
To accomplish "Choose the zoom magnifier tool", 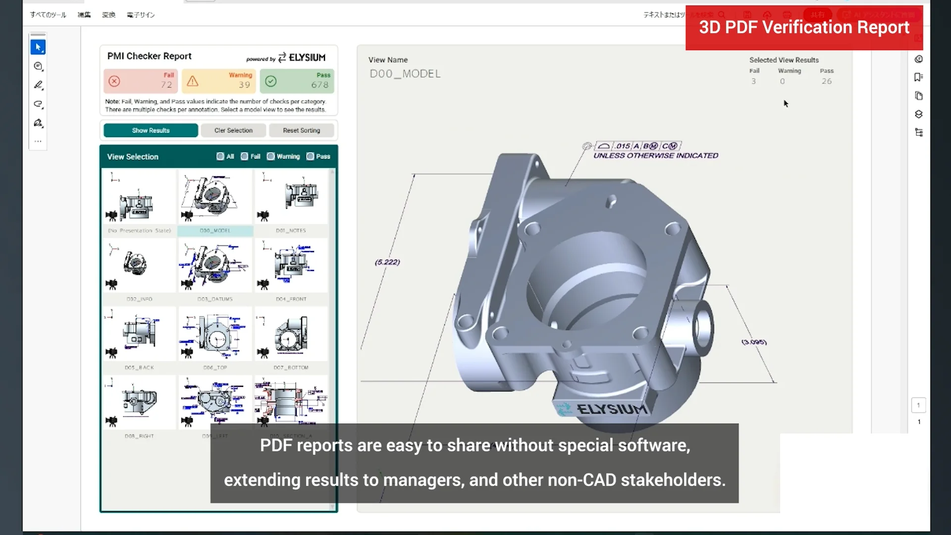I will click(38, 66).
